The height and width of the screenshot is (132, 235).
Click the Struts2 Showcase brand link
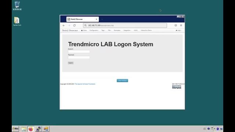[x=70, y=30]
